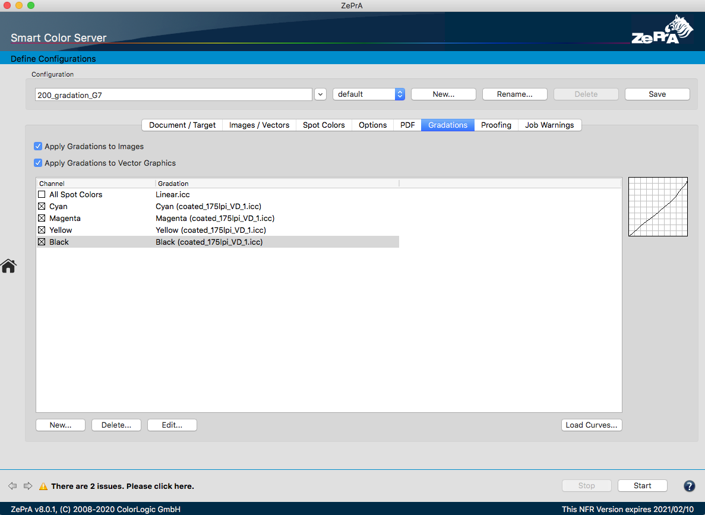Open the default queue dropdown
705x515 pixels.
369,94
